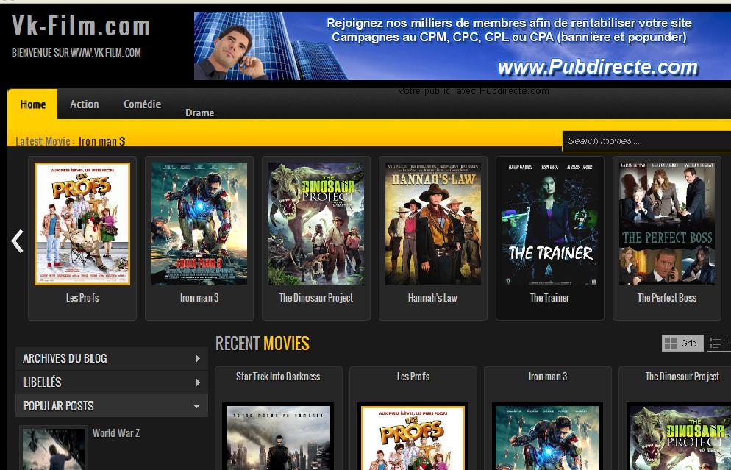Collapse Popular Posts section
The height and width of the screenshot is (470, 731).
tap(112, 406)
